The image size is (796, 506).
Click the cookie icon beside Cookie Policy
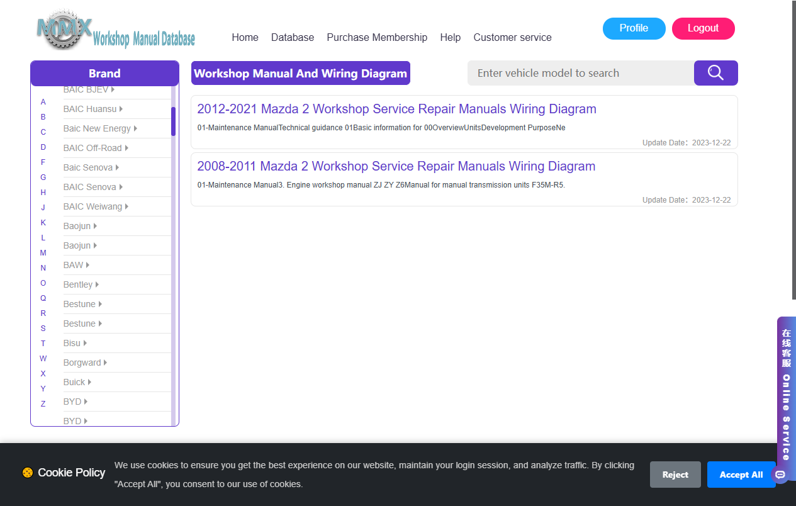click(x=28, y=473)
